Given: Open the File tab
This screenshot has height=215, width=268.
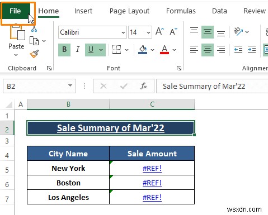Looking at the screenshot, I should coord(15,11).
